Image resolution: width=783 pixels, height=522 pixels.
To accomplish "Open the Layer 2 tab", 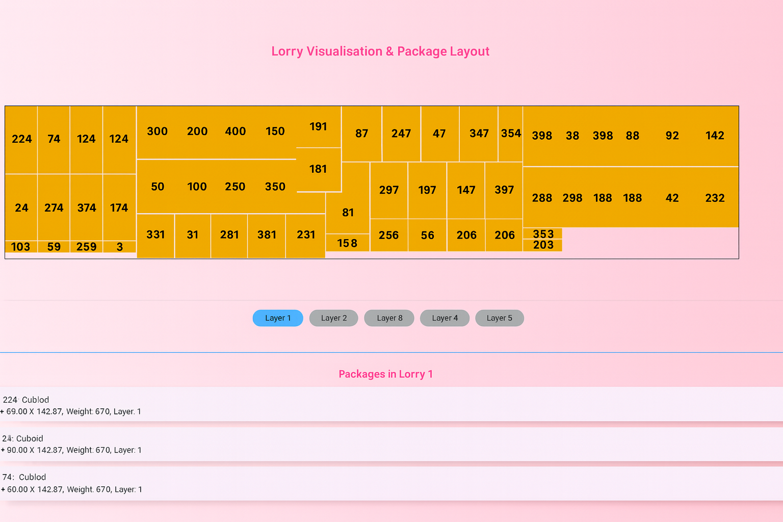I will tap(334, 318).
